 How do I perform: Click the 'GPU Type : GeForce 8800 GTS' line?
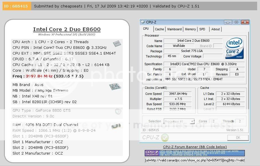[x=42, y=111]
